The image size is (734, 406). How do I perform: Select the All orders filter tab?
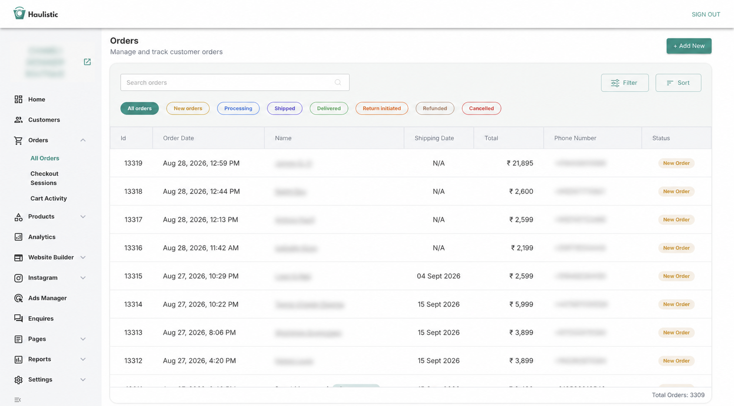(x=139, y=108)
